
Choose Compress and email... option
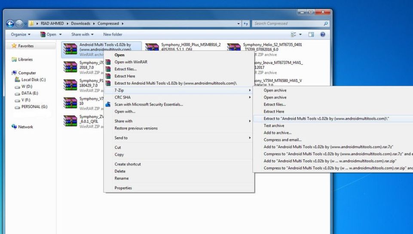click(x=333, y=140)
